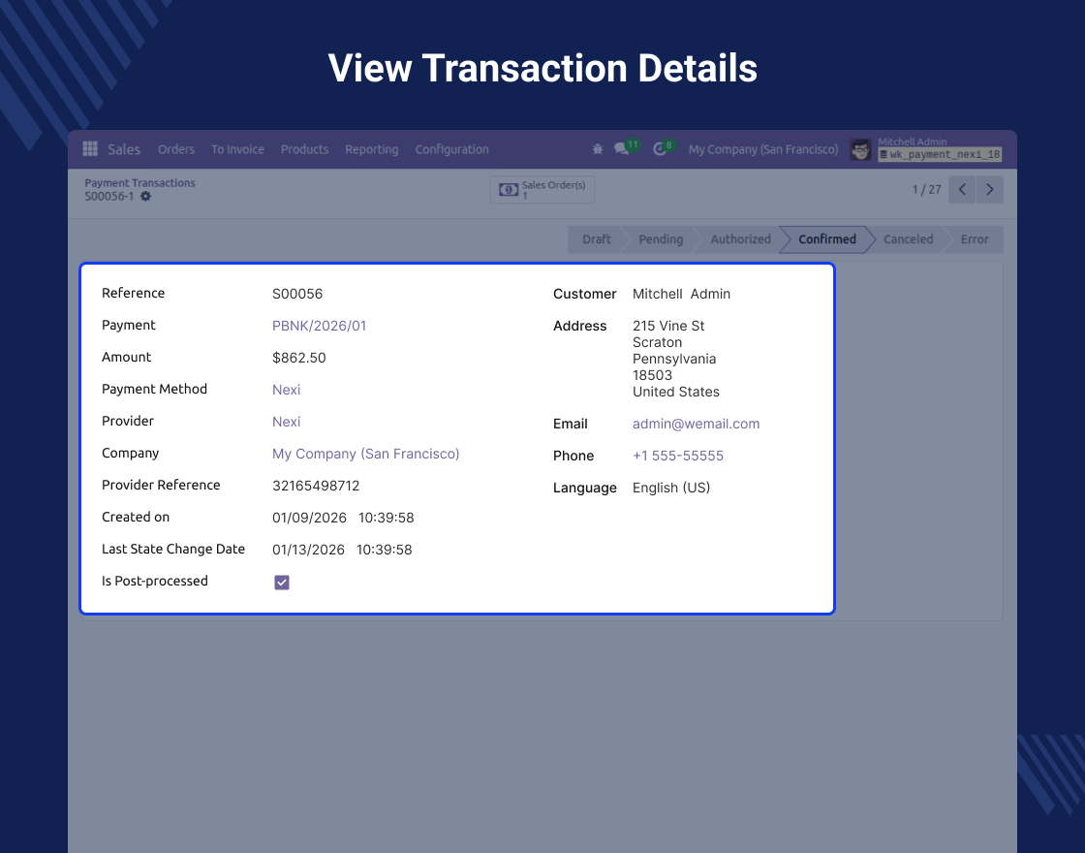Click the Language value English (US)
1085x853 pixels.
click(x=671, y=489)
